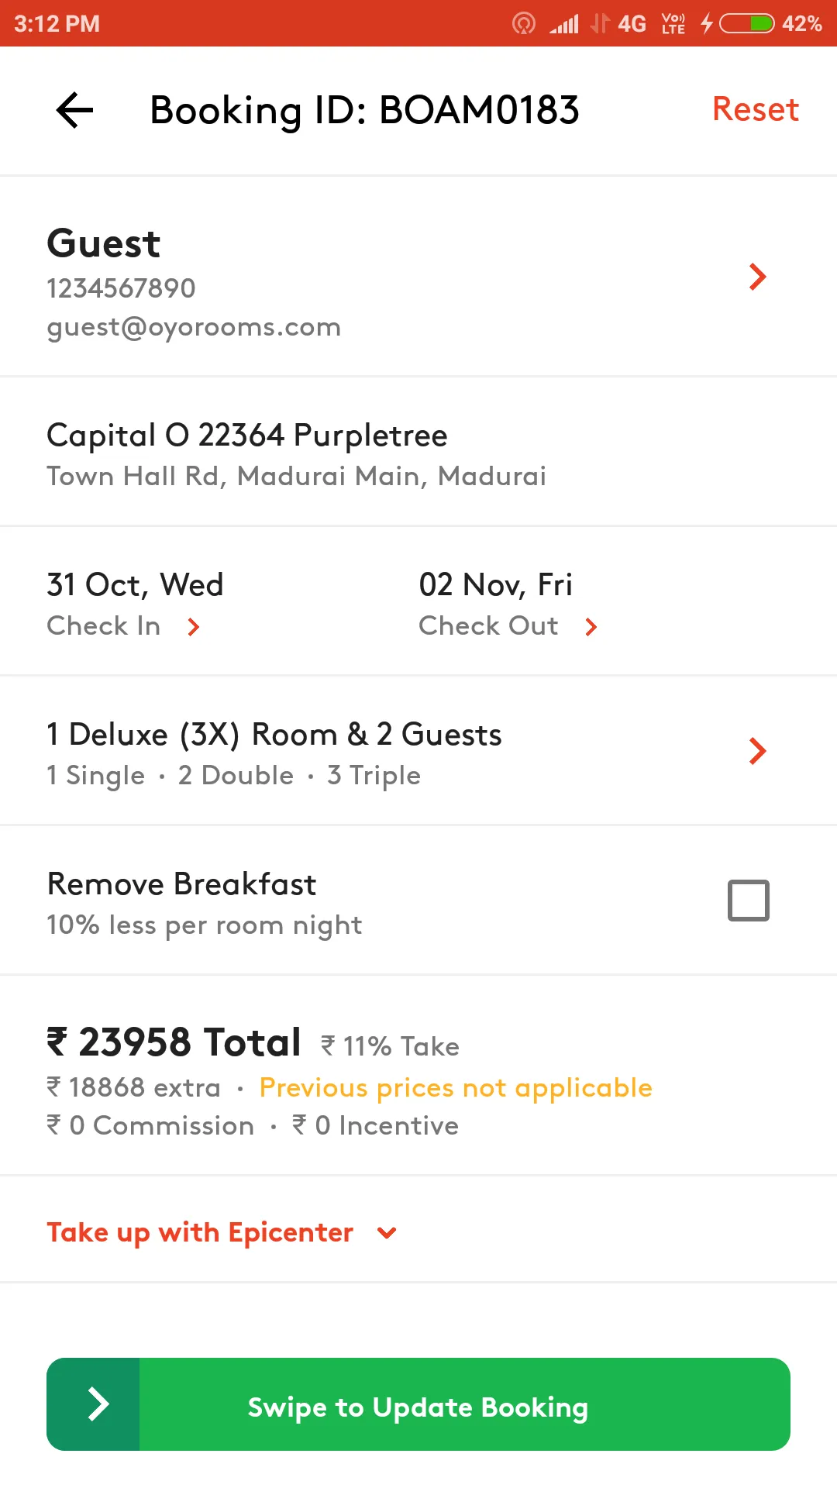Enable the Remove Breakfast checkbox
The image size is (837, 1488).
pyautogui.click(x=749, y=901)
